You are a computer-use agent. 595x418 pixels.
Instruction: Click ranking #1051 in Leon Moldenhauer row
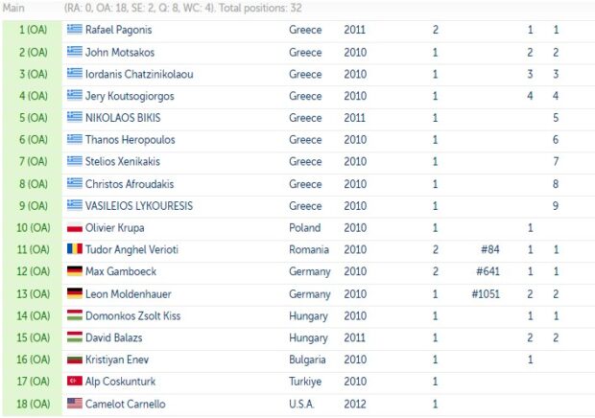pyautogui.click(x=486, y=294)
